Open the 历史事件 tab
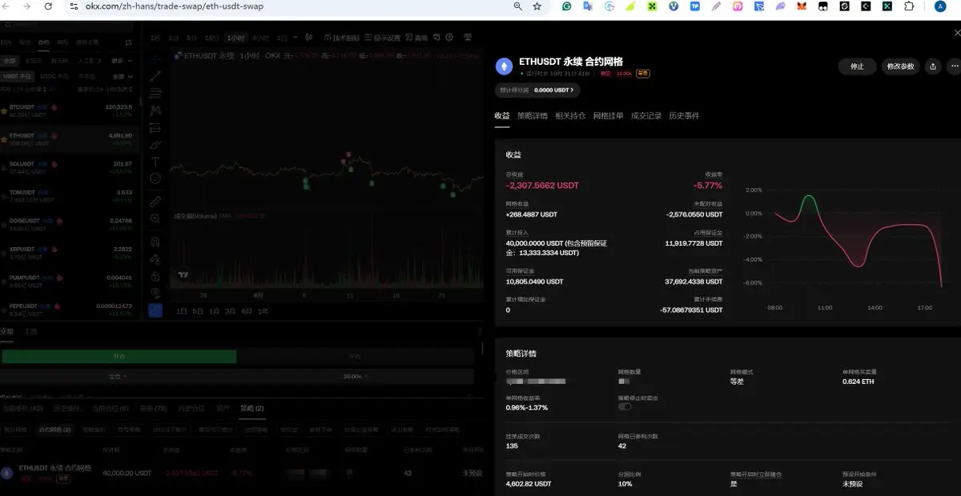Screen dimensions: 961x496 pos(684,116)
